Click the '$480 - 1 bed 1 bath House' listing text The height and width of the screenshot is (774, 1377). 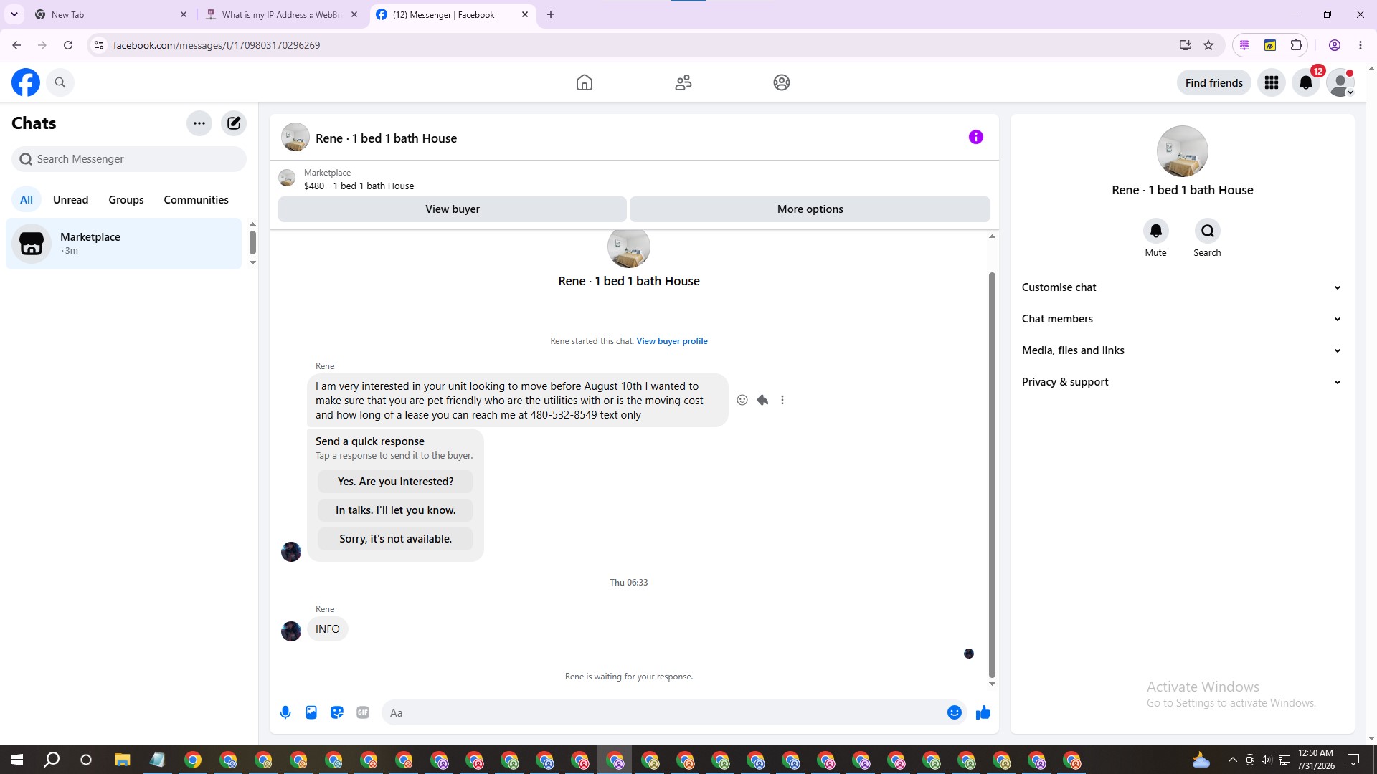coord(359,186)
